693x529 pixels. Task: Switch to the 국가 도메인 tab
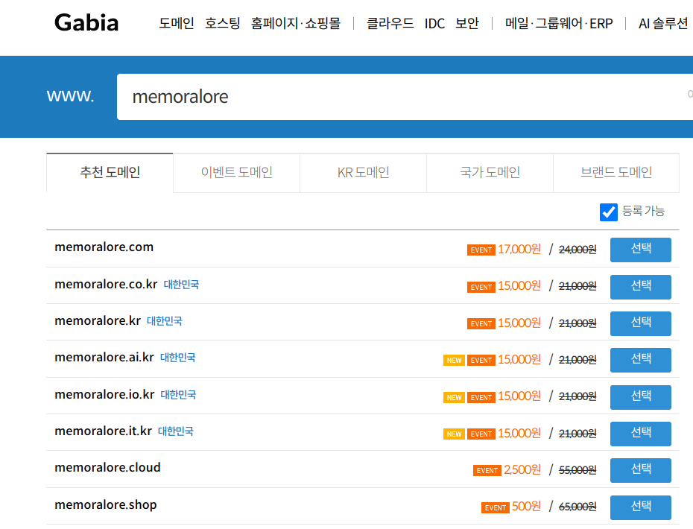[490, 173]
